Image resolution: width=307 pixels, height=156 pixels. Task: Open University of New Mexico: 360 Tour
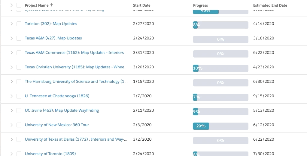pyautogui.click(x=57, y=125)
